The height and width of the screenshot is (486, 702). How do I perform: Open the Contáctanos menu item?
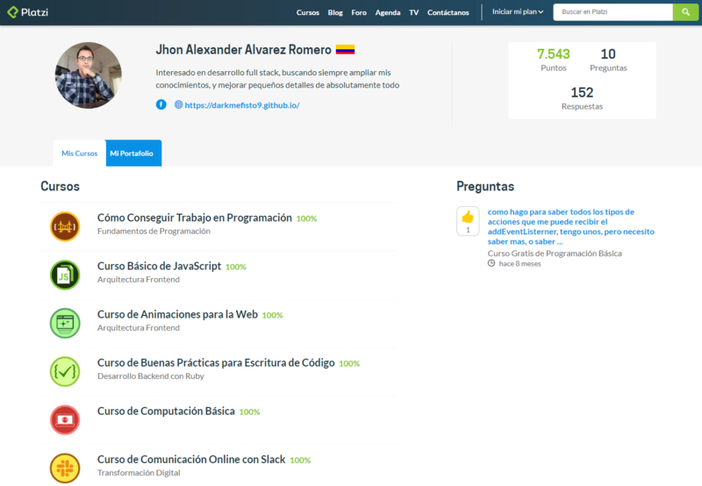click(x=448, y=12)
